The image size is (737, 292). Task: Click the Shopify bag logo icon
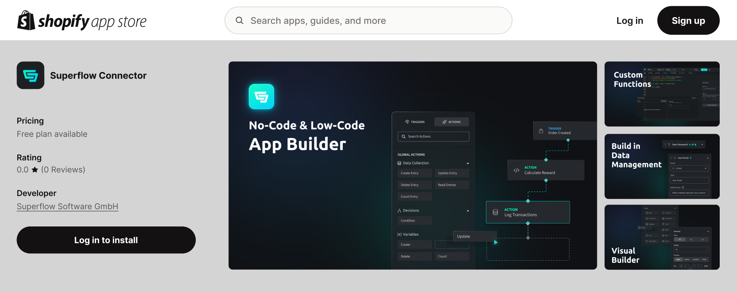pyautogui.click(x=26, y=20)
